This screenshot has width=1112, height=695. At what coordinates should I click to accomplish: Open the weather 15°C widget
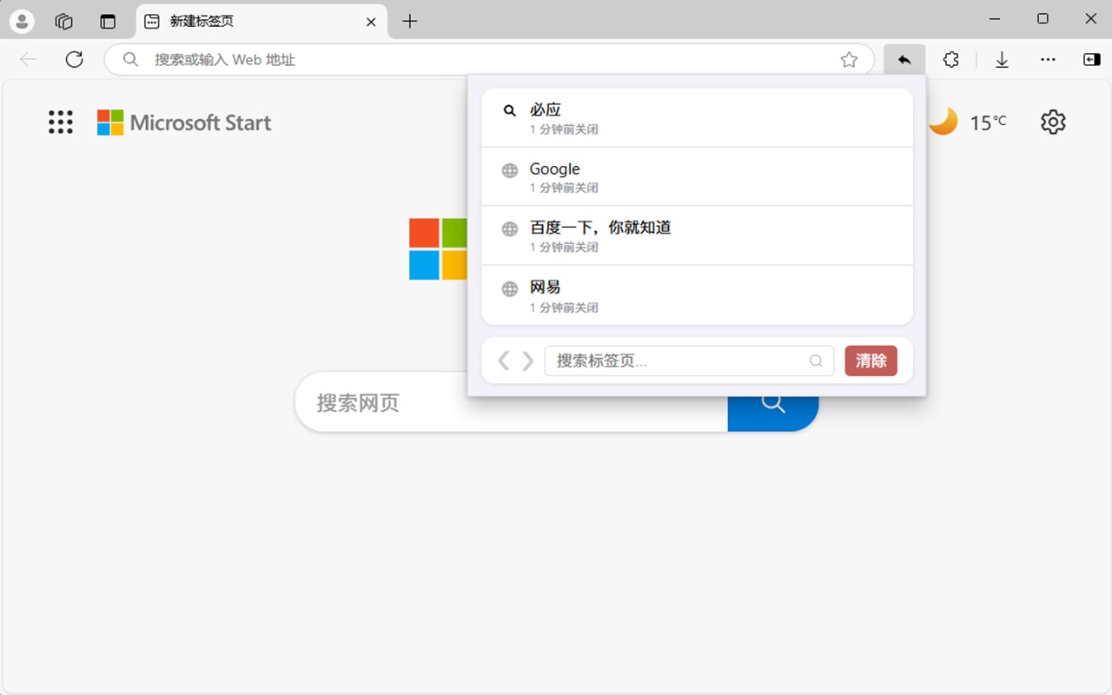pos(967,122)
